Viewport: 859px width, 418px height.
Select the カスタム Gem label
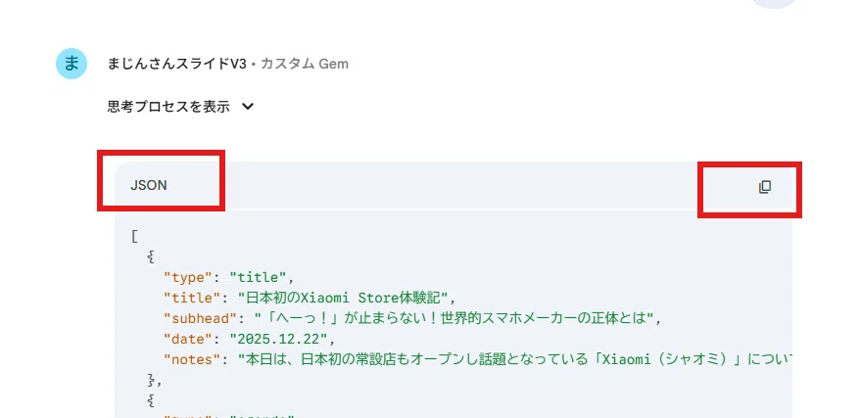[x=305, y=64]
